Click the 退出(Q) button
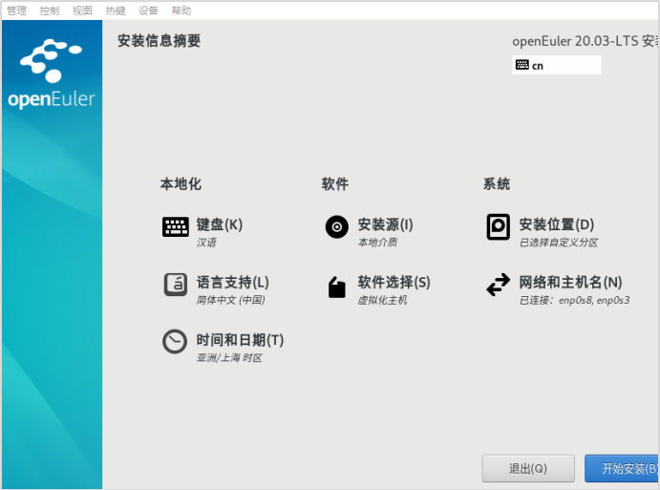660x490 pixels. pyautogui.click(x=528, y=468)
